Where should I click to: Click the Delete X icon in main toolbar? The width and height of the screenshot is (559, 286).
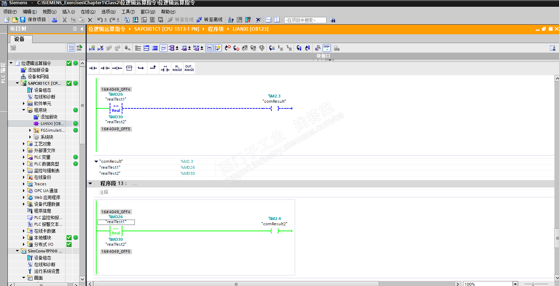90,20
